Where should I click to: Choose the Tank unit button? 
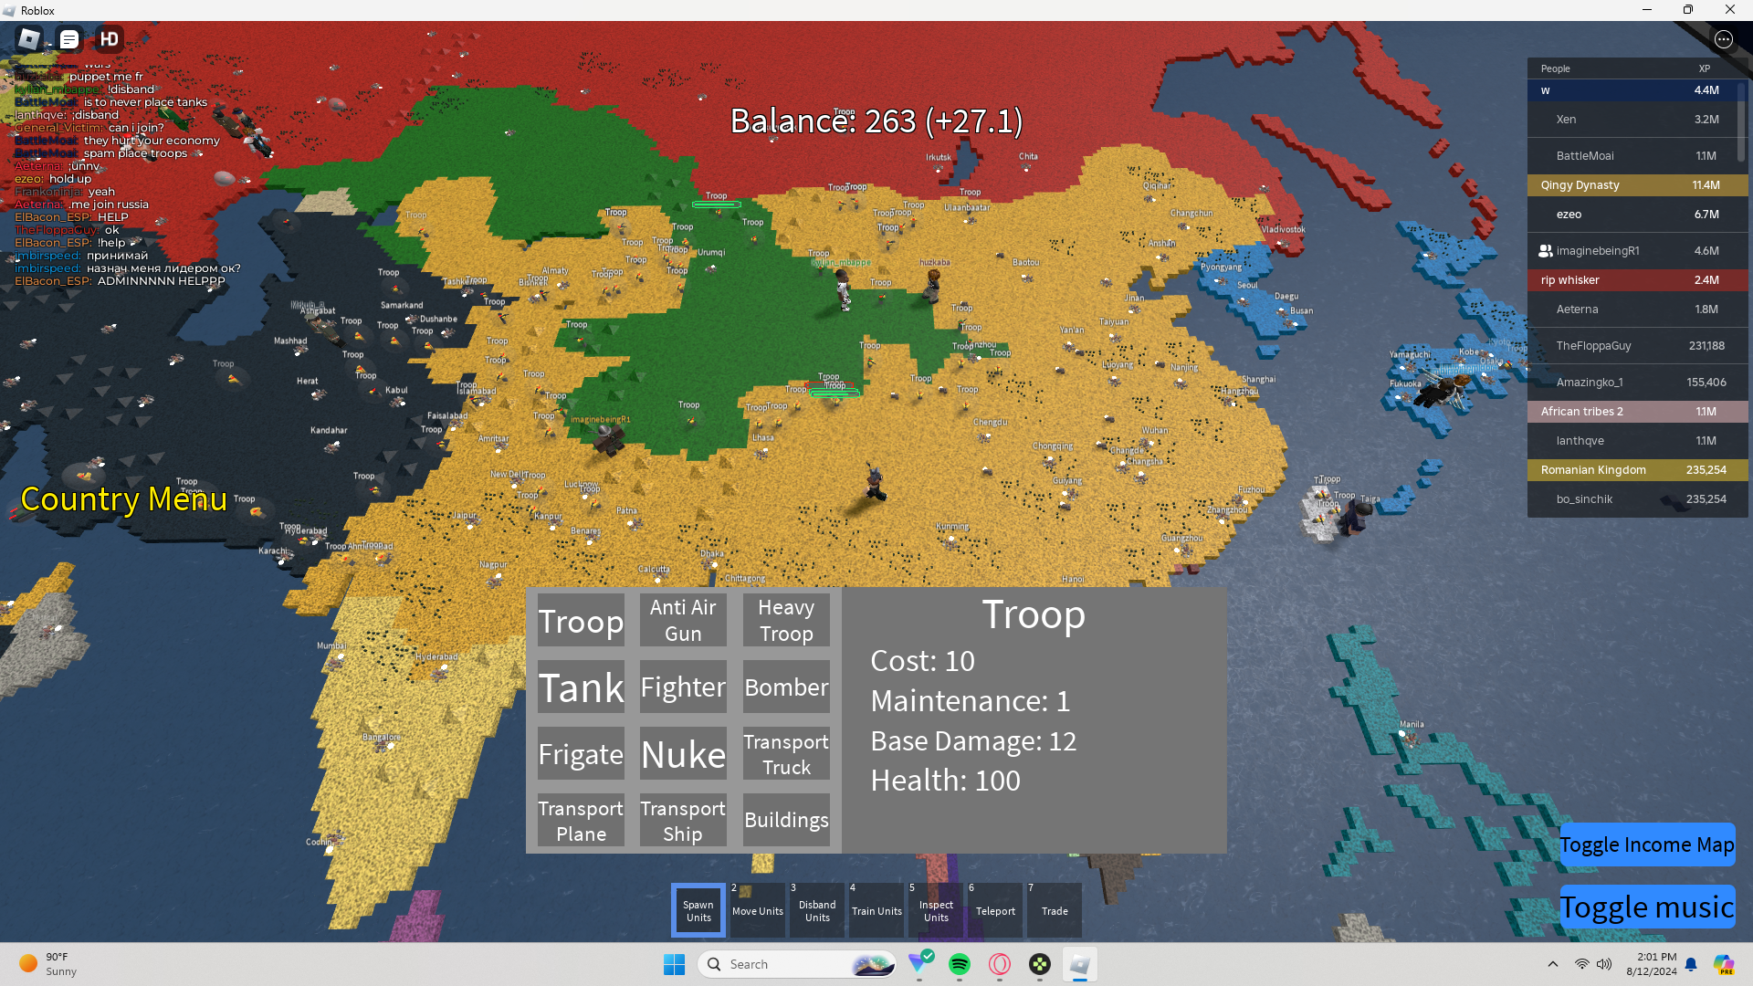click(x=581, y=687)
